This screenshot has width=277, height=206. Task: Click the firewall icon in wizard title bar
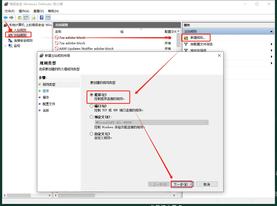pos(41,55)
